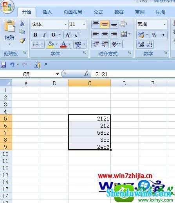This screenshot has height=203, width=175.
Task: Decrease font size with small A
Action: 76,35
